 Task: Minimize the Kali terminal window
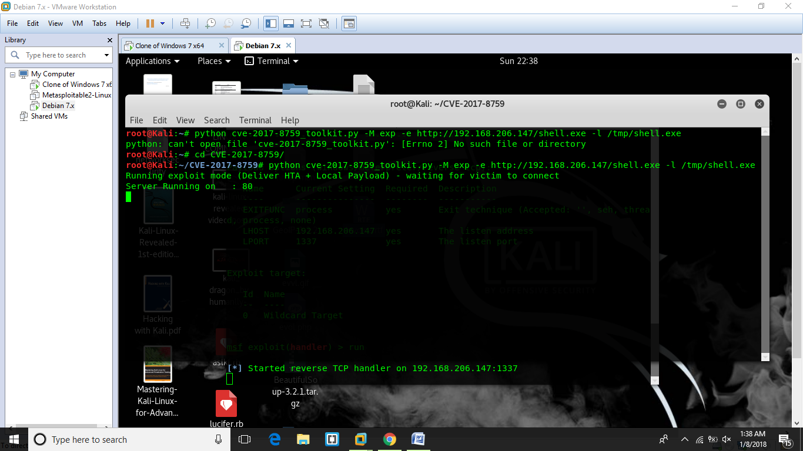[x=722, y=104]
